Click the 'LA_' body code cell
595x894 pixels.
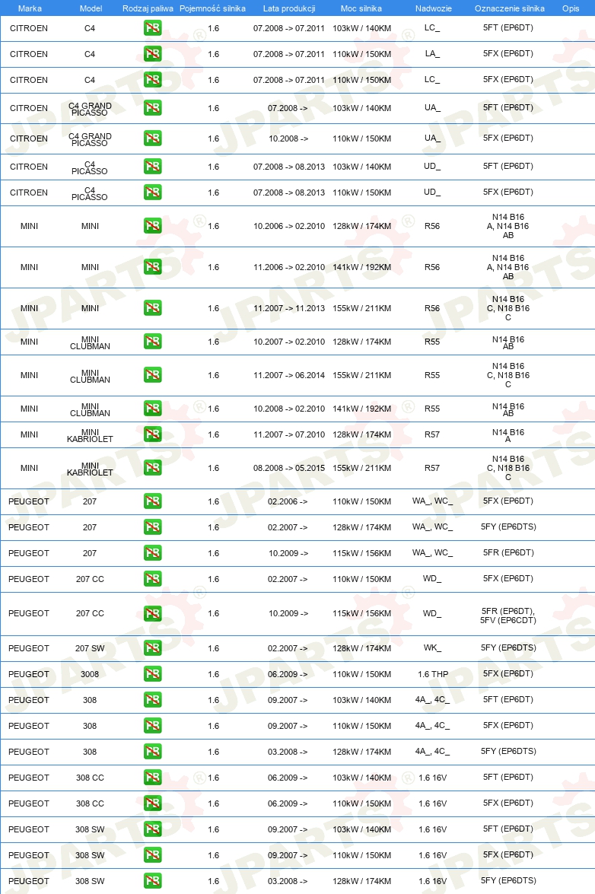(432, 53)
